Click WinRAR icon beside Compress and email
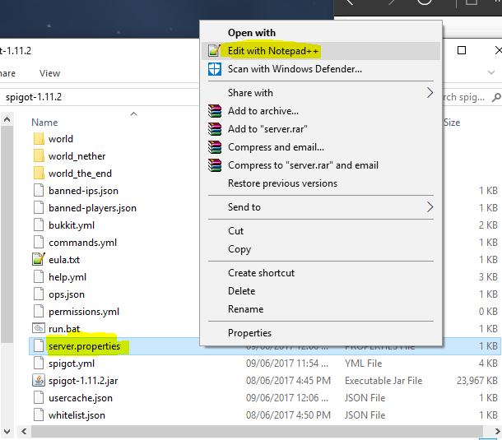Screen dimensions: 502x440 coord(215,147)
